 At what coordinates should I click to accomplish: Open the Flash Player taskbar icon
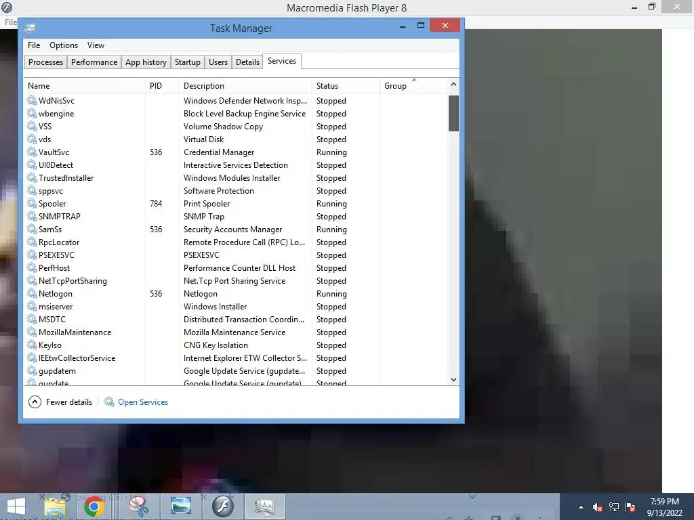pyautogui.click(x=222, y=506)
